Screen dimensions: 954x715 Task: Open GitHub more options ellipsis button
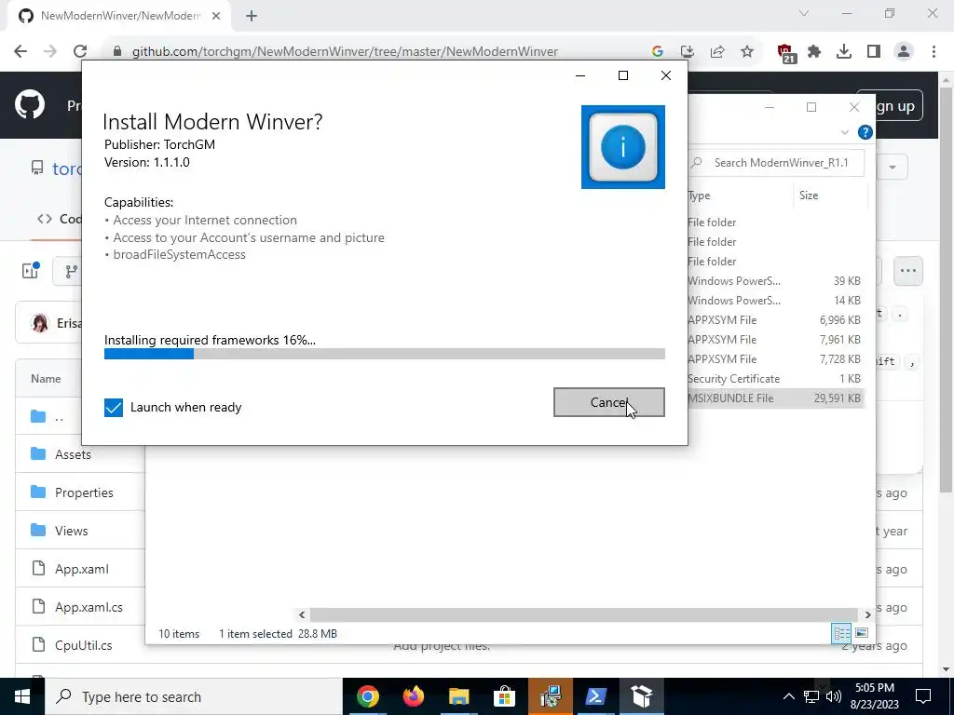907,271
